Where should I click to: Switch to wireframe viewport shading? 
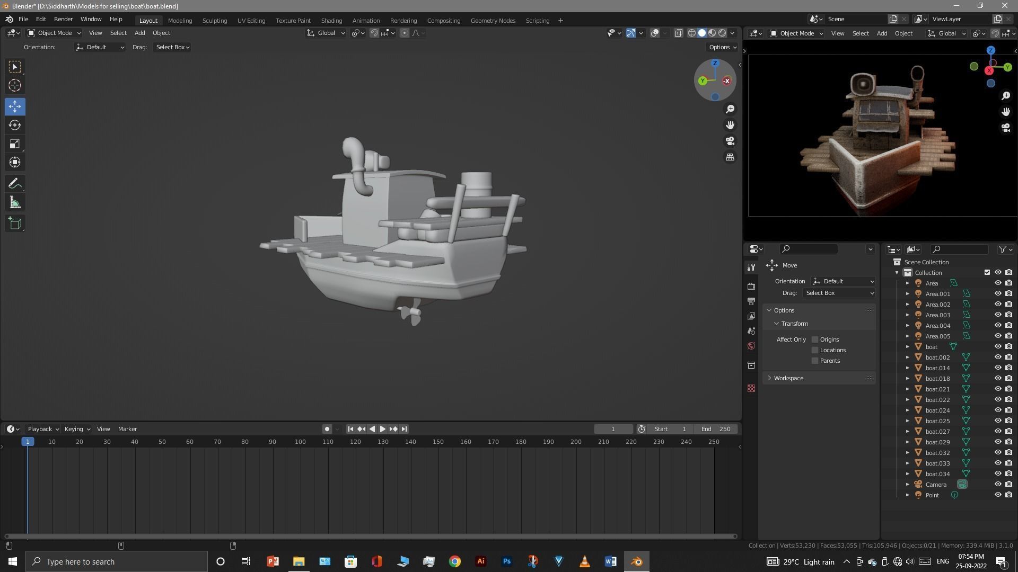click(691, 33)
